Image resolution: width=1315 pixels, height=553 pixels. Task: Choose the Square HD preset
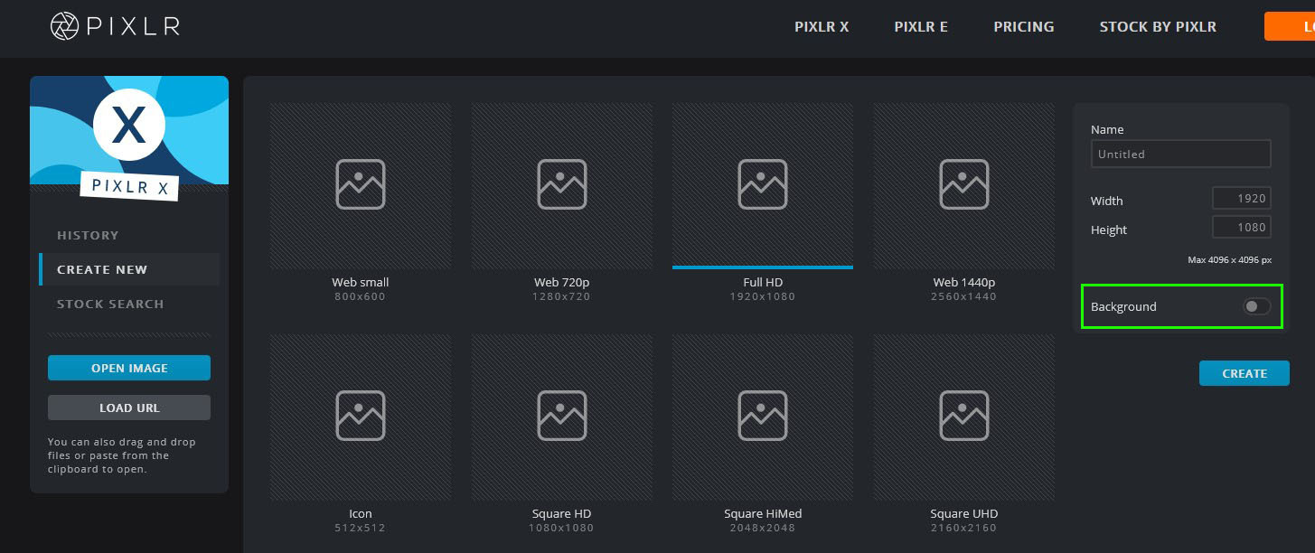point(561,417)
